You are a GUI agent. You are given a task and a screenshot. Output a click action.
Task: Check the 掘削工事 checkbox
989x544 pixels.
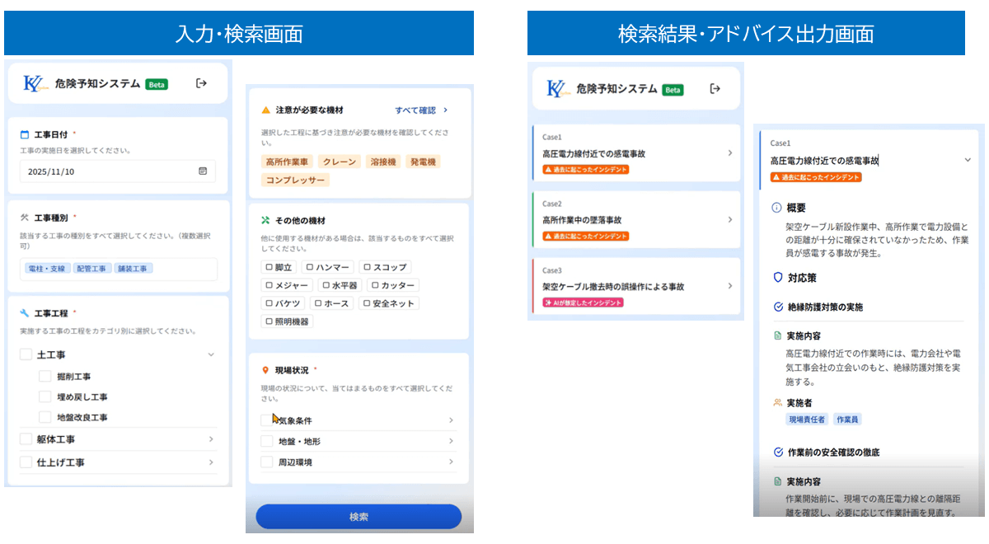pyautogui.click(x=45, y=377)
